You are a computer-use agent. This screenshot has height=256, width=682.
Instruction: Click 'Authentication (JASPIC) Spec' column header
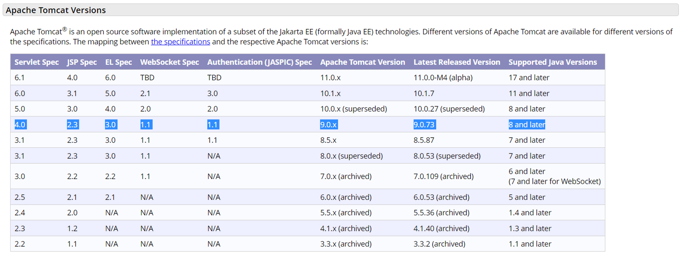260,62
